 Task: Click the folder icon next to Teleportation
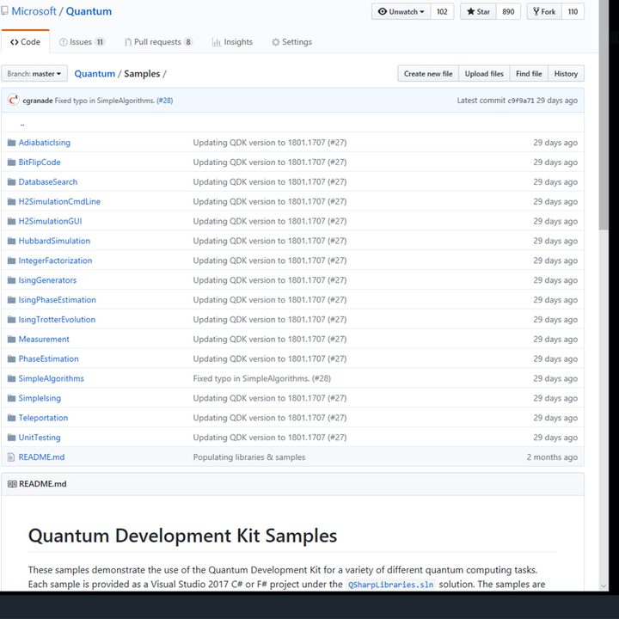(x=11, y=418)
